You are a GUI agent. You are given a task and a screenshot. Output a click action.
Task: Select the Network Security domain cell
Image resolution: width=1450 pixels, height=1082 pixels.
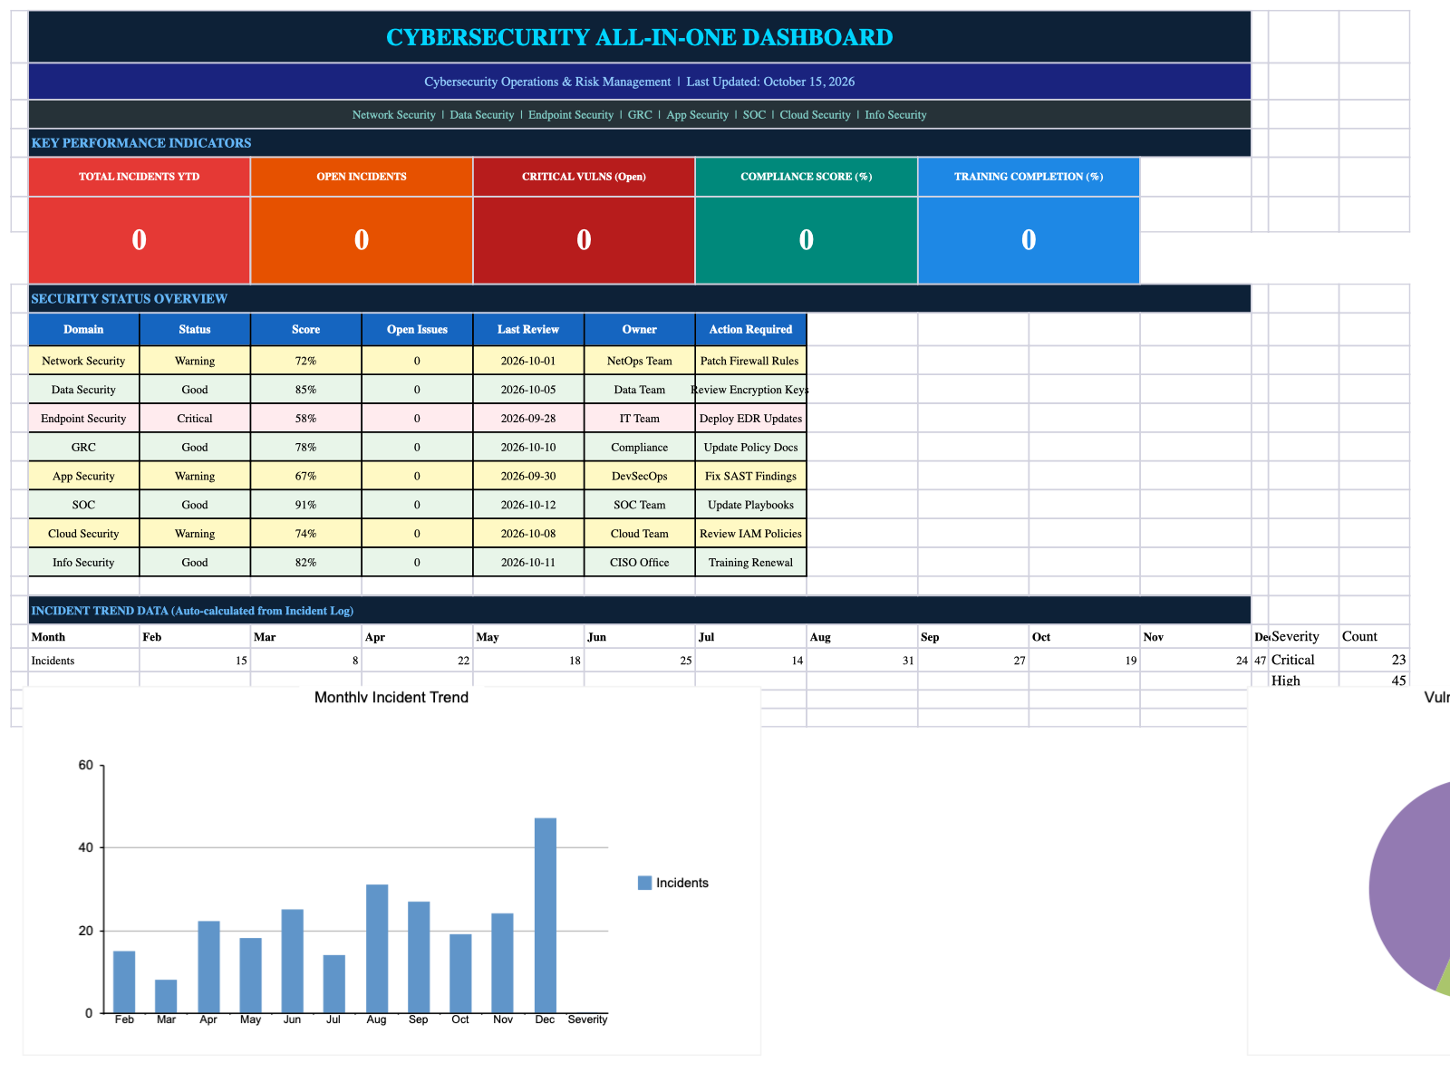[x=84, y=361]
